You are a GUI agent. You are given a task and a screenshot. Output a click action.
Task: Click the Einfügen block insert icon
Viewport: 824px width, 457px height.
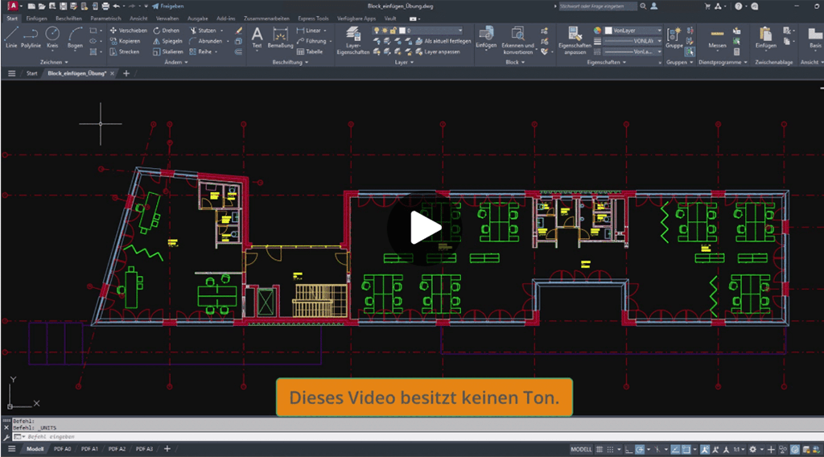[x=486, y=37]
